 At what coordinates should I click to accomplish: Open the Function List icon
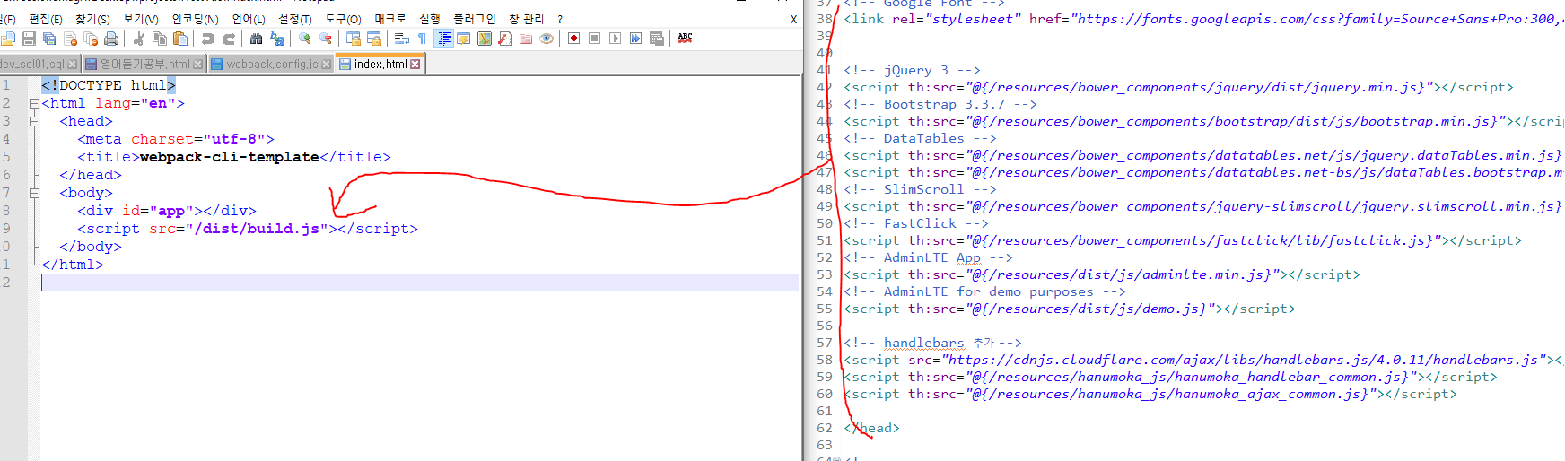point(505,39)
